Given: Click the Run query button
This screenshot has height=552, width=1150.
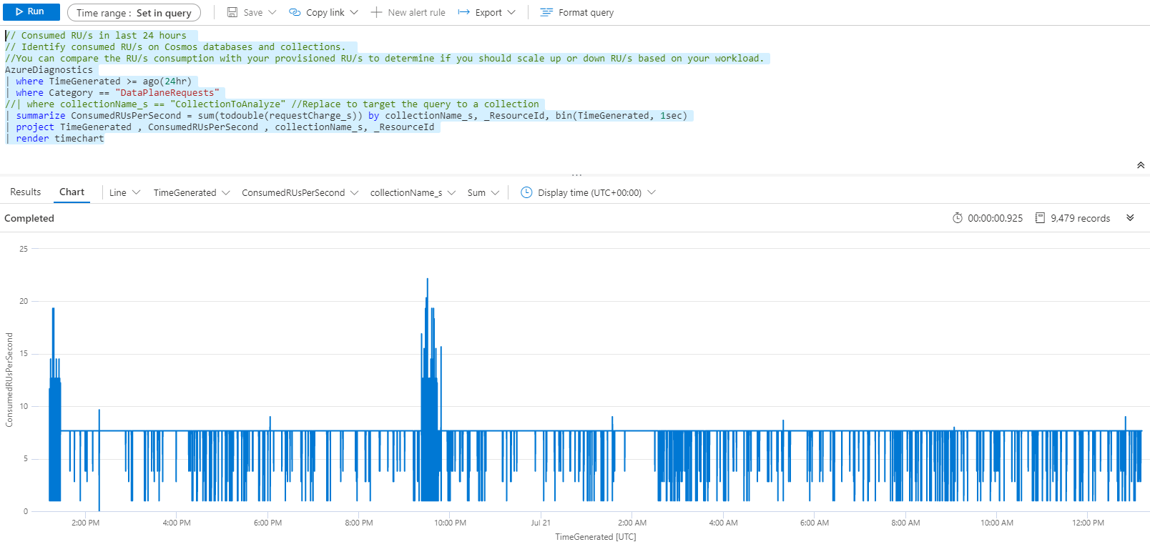Looking at the screenshot, I should 31,12.
